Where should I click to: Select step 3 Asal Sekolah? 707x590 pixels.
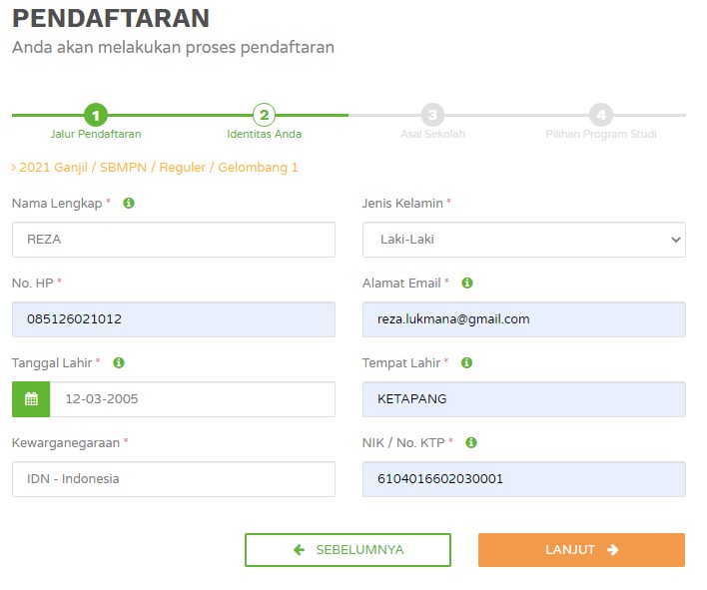[x=432, y=115]
